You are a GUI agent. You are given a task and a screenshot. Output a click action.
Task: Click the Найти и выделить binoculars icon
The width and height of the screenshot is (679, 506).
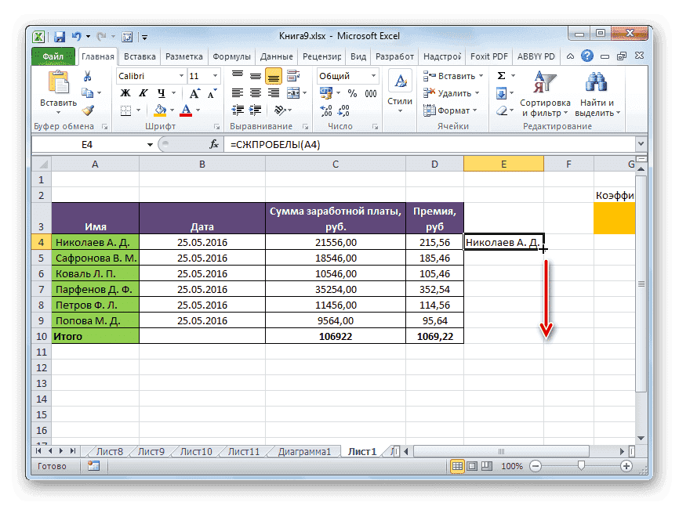(x=596, y=81)
